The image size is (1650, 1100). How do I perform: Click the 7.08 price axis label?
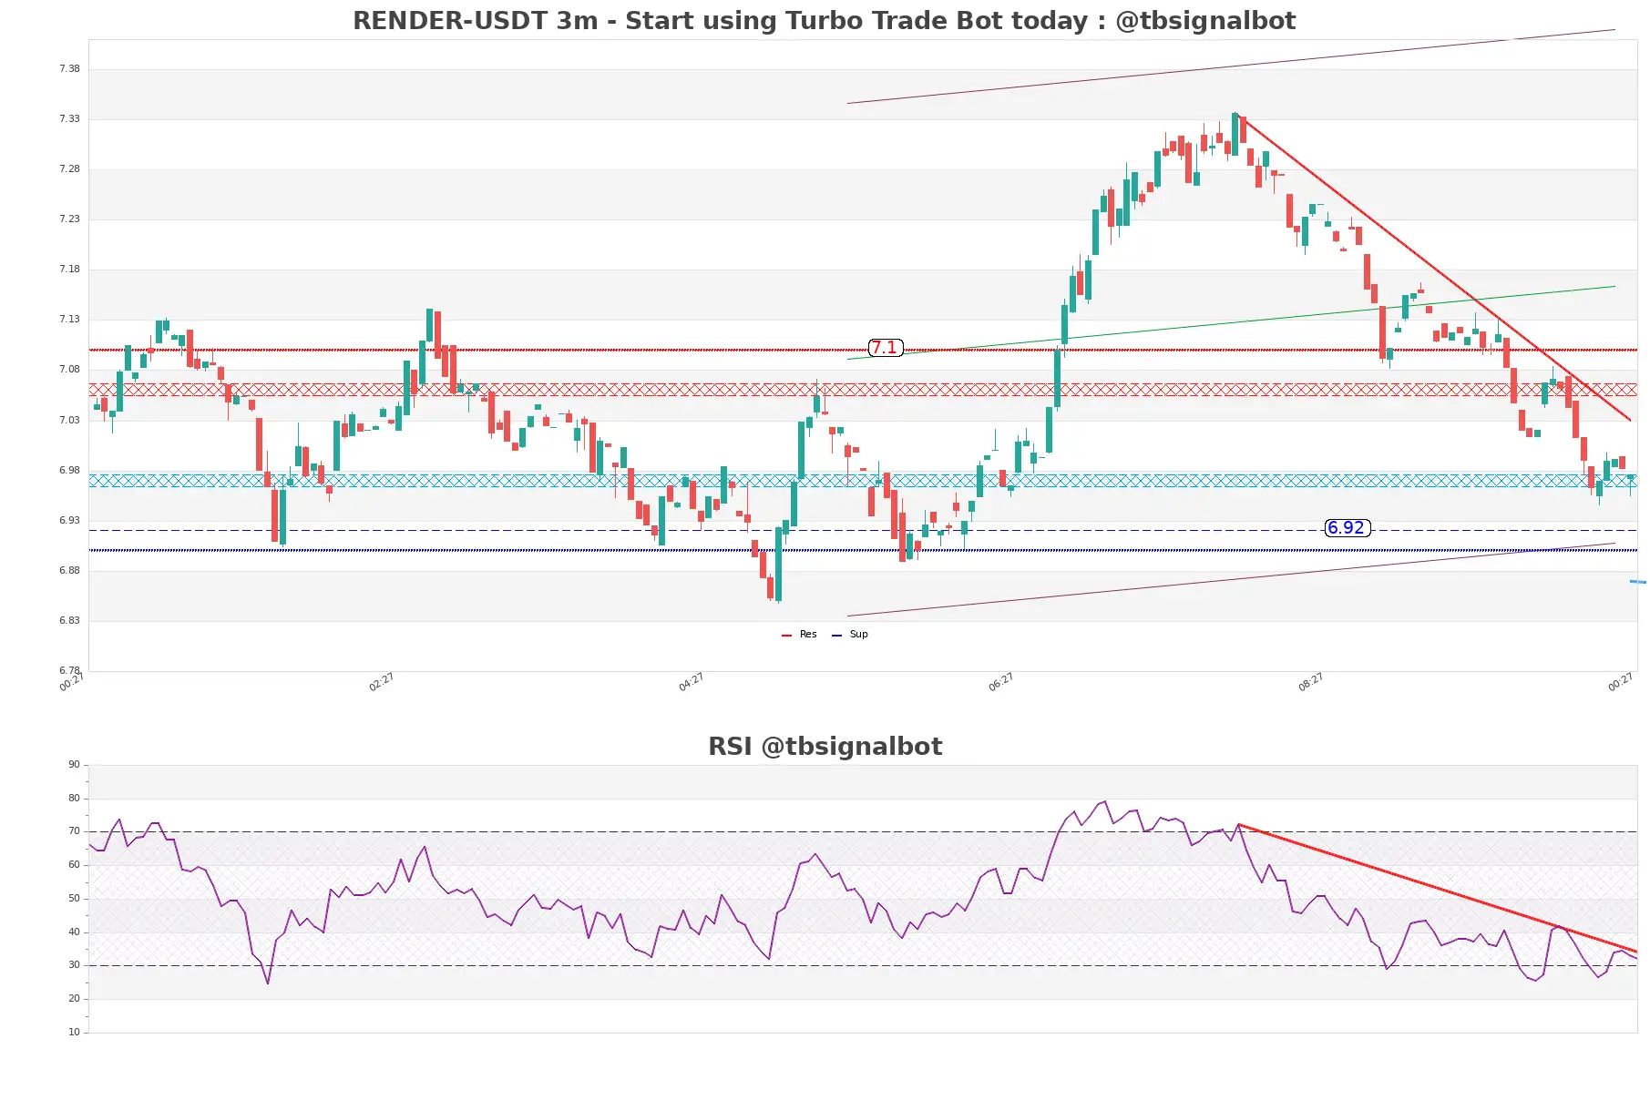coord(69,370)
